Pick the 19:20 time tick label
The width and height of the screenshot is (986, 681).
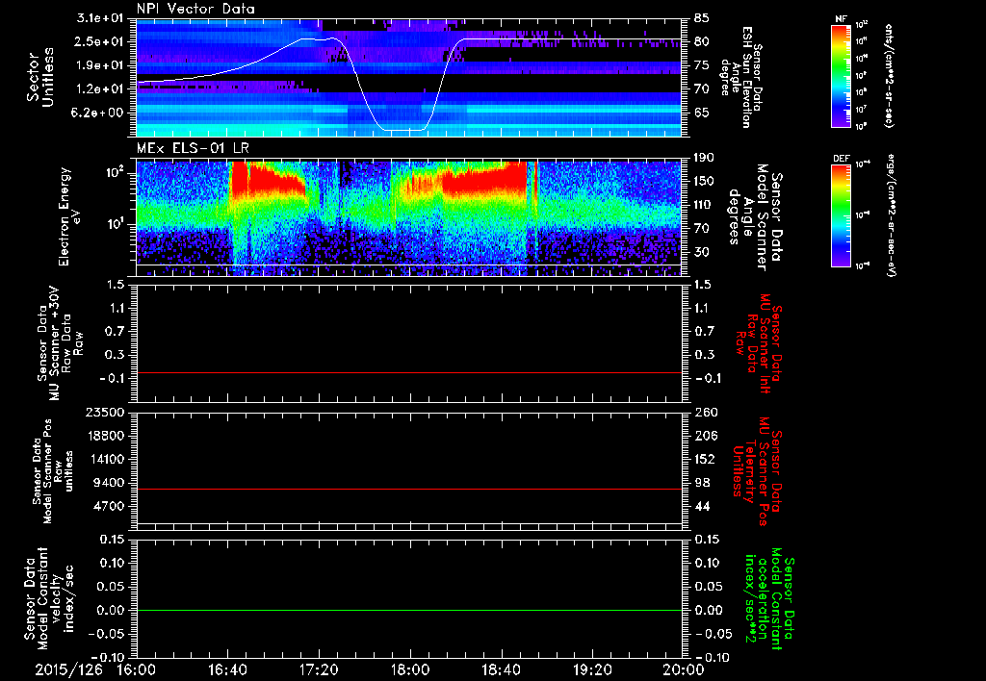pos(592,669)
